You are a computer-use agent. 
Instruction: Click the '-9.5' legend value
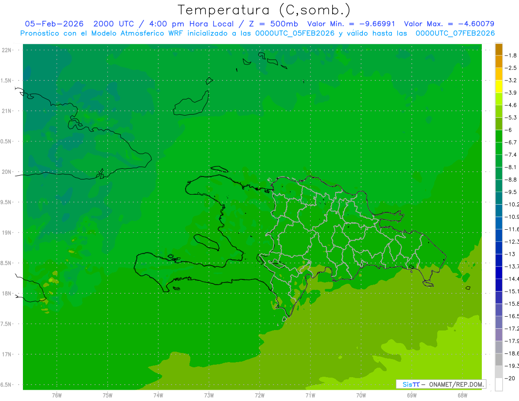[511, 192]
